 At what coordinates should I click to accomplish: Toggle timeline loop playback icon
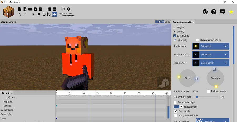(x=44, y=14)
